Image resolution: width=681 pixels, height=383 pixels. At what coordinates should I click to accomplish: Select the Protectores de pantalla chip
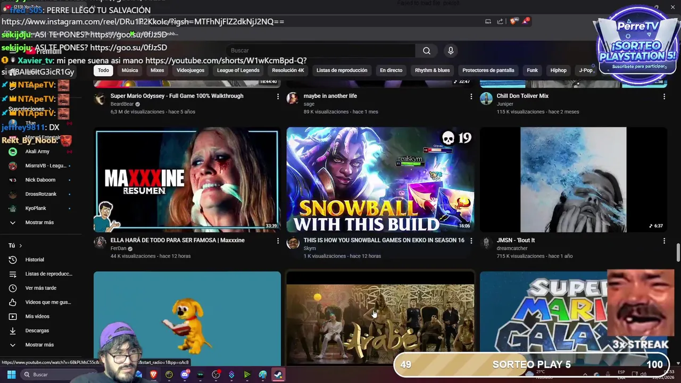[x=488, y=70]
